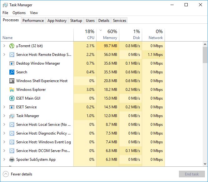Expand the ESET Service process group
This screenshot has height=182, width=208.
pyautogui.click(x=4, y=107)
